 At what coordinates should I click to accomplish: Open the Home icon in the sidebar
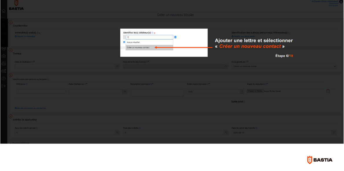click(3, 11)
